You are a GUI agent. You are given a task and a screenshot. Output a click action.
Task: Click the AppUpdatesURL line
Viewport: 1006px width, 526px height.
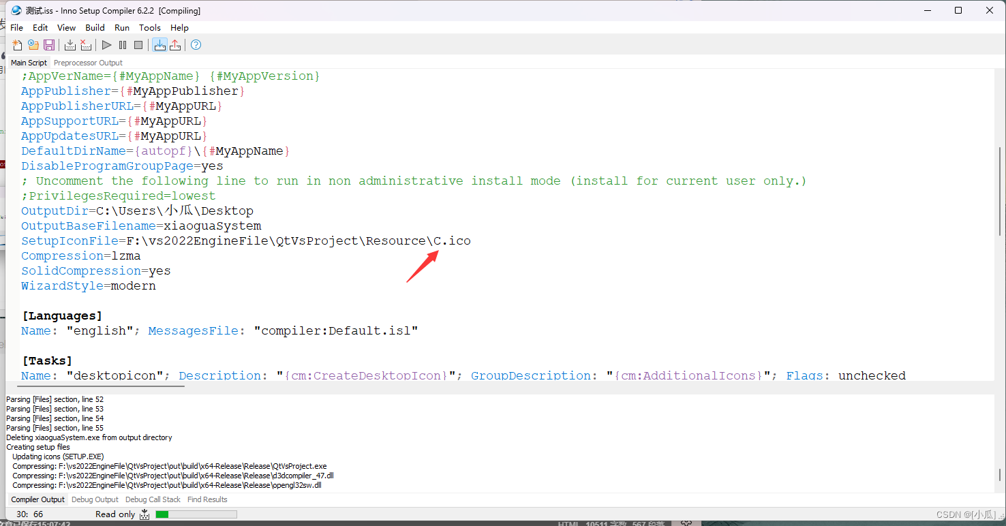(115, 136)
